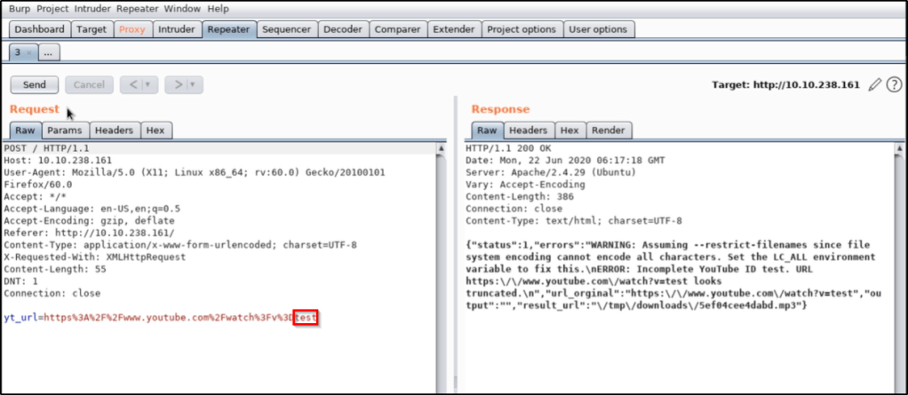The height and width of the screenshot is (395, 908).
Task: Switch to the Proxy tool tab
Action: 131,29
